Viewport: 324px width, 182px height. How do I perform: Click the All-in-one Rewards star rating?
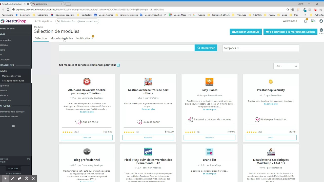[x=68, y=132]
